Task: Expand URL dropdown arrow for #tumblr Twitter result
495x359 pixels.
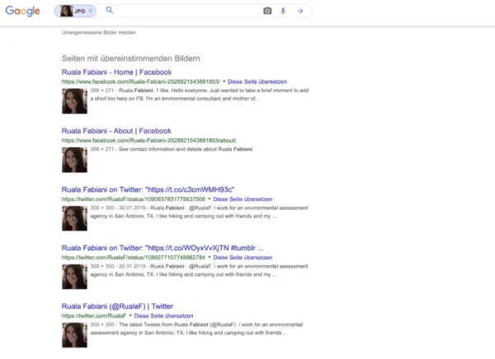Action: pyautogui.click(x=210, y=257)
